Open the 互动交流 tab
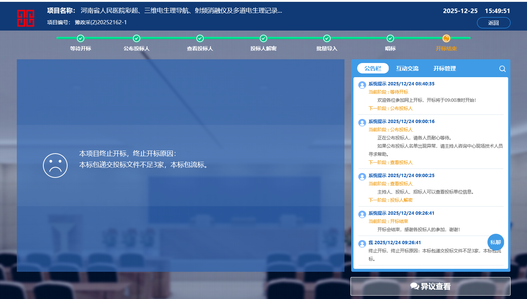 pyautogui.click(x=407, y=69)
